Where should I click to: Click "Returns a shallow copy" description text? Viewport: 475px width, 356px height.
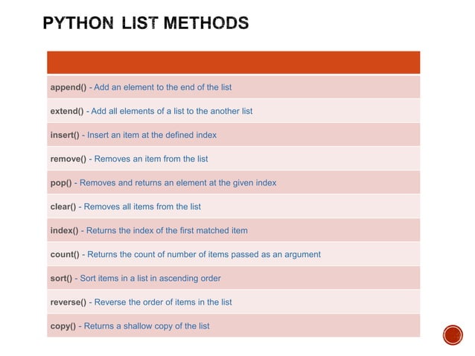click(147, 325)
